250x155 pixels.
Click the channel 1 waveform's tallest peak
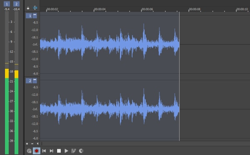coord(144,32)
